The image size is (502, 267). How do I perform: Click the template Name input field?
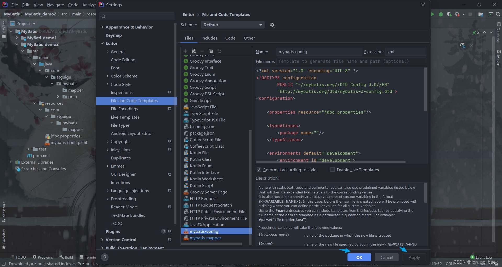(319, 52)
